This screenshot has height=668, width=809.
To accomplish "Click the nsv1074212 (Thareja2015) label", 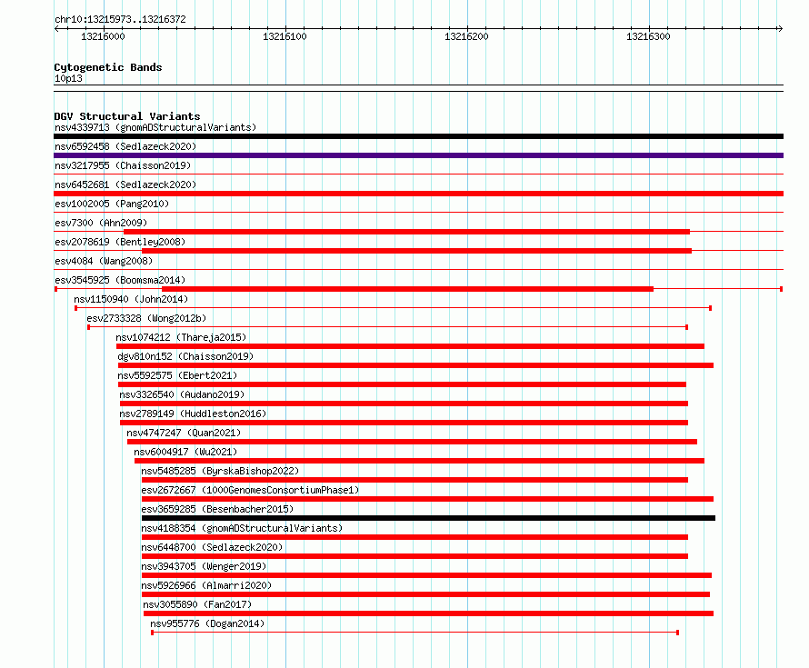I will [x=181, y=337].
